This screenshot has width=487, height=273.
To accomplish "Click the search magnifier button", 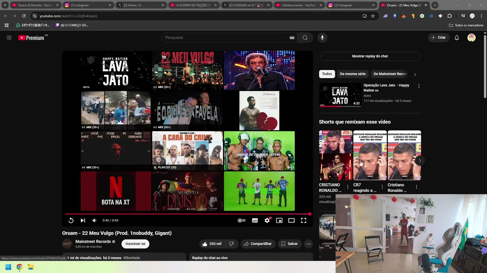I will pos(305,38).
